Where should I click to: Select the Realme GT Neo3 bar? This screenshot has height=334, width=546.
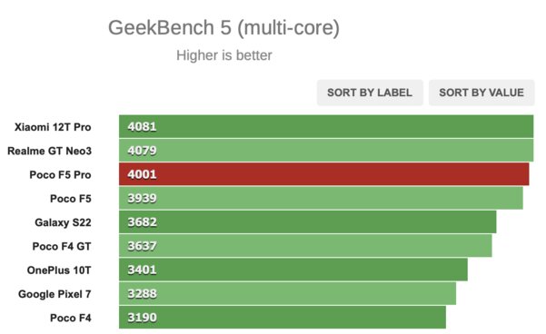click(326, 151)
